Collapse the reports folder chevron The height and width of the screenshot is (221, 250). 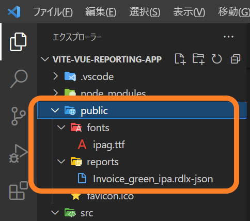61,162
